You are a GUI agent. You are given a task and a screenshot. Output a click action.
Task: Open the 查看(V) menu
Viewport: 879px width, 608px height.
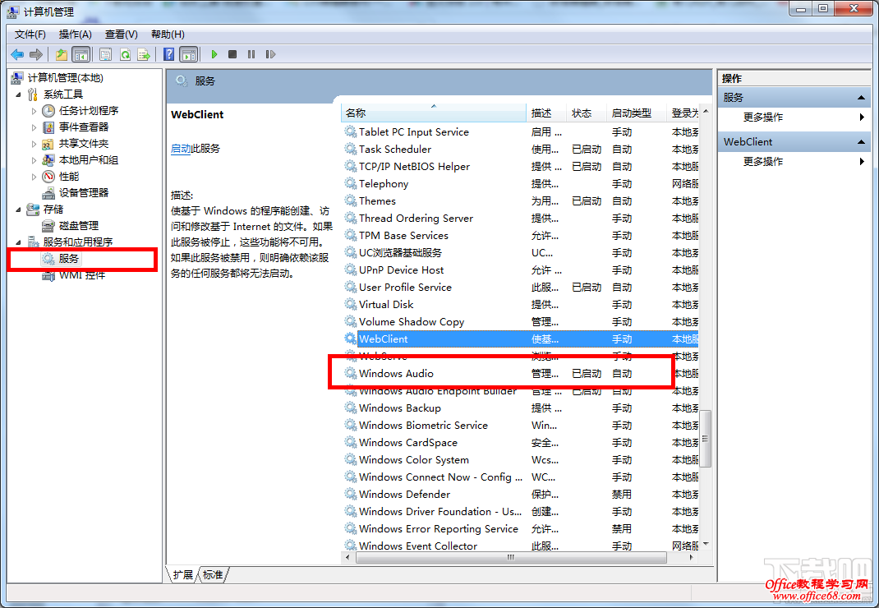click(121, 35)
